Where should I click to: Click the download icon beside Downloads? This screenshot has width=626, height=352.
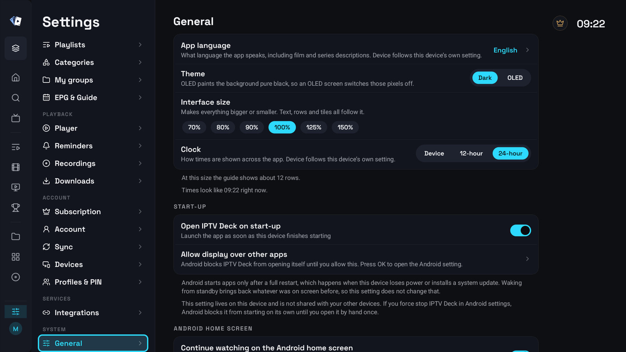point(46,181)
